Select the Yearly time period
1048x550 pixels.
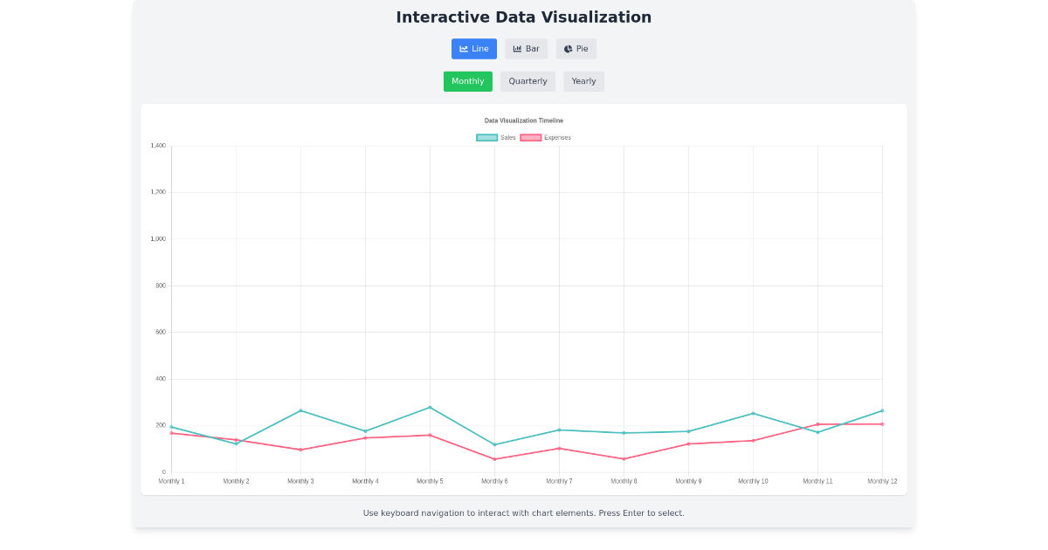click(x=583, y=81)
